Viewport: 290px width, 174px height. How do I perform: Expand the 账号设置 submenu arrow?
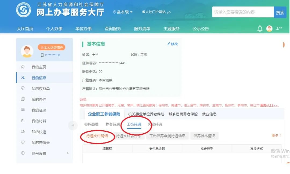point(68,153)
